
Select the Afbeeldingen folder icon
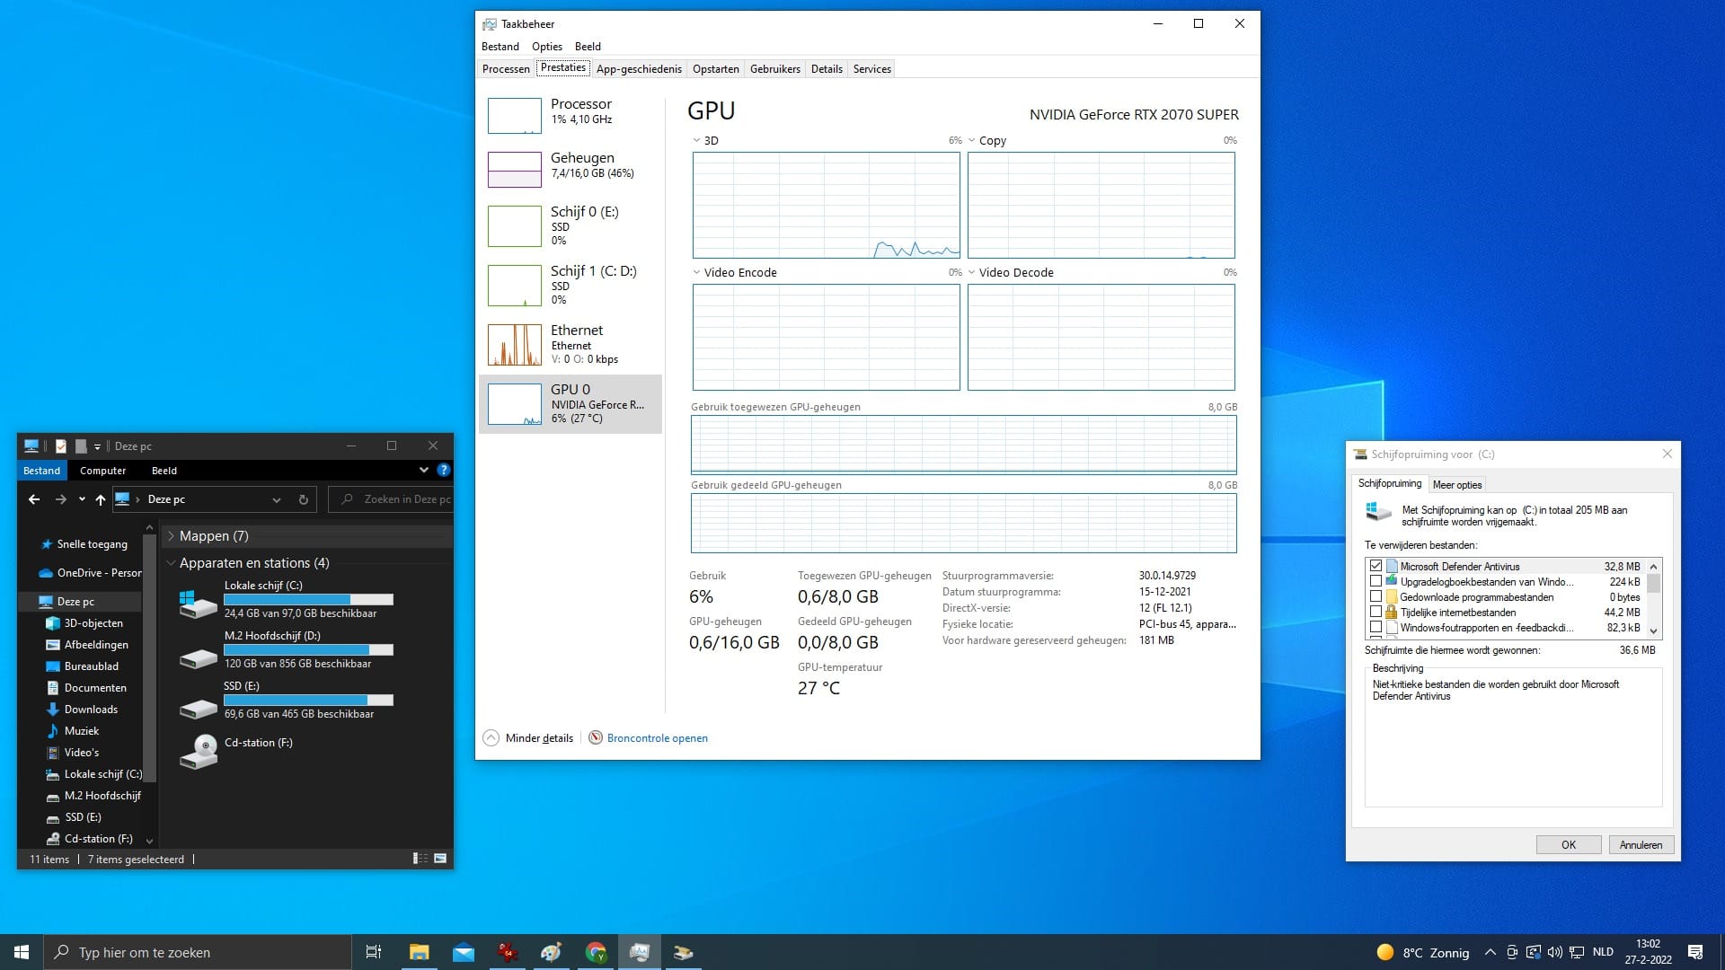coord(53,645)
